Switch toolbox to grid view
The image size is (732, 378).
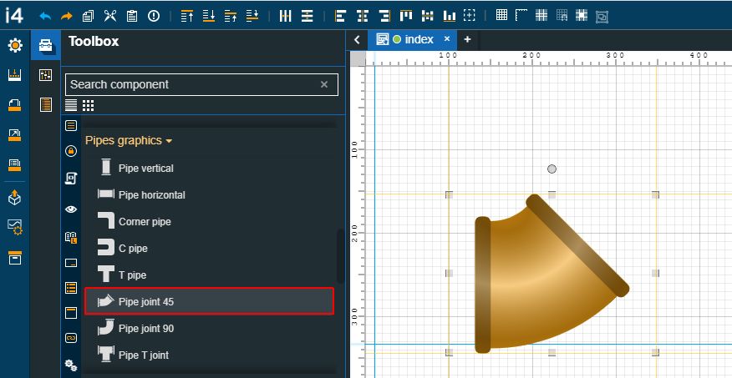point(89,105)
